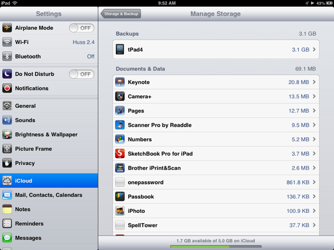334x250 pixels.
Task: Open the onepassword storage row
Action: pos(216,182)
